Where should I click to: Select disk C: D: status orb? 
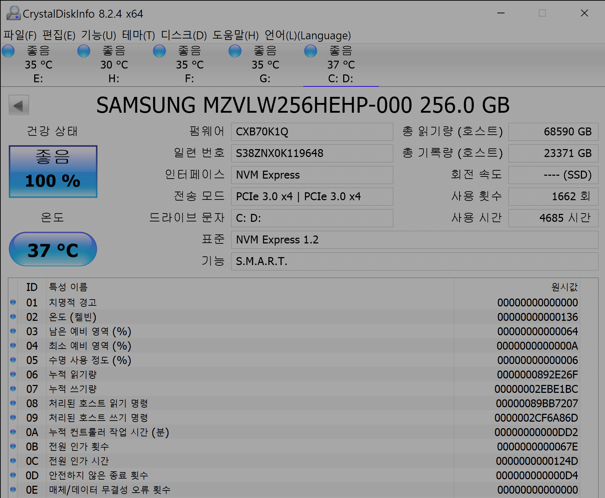tap(311, 51)
